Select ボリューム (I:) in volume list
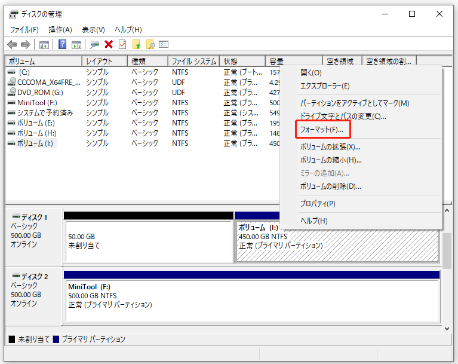 pos(143,143)
